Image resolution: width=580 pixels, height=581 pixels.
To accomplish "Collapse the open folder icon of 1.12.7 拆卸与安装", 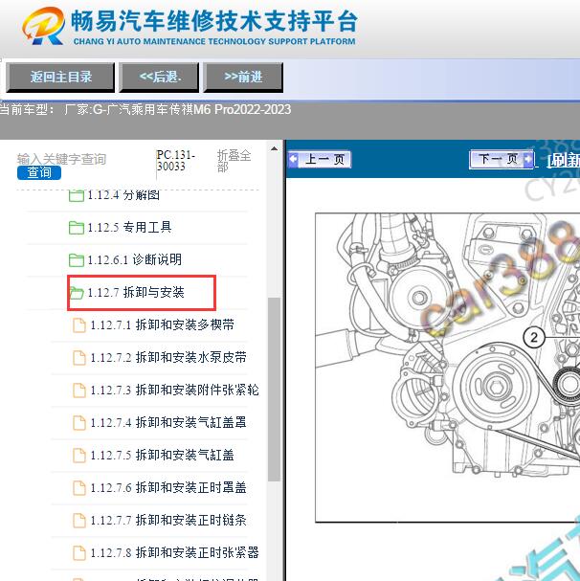I will tap(77, 293).
